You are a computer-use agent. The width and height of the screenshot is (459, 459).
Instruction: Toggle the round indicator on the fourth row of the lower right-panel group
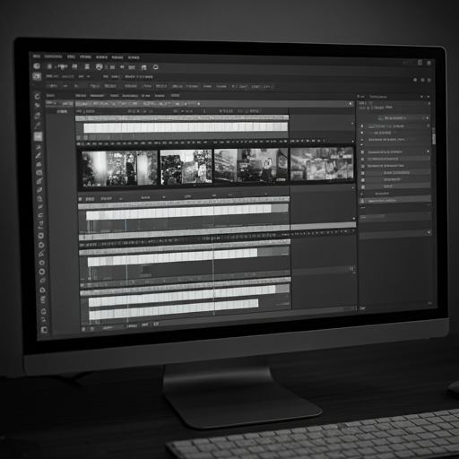pos(363,173)
